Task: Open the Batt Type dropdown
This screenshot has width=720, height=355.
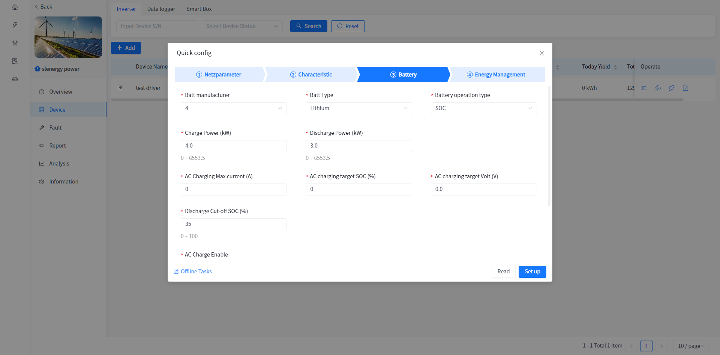Action: [358, 108]
